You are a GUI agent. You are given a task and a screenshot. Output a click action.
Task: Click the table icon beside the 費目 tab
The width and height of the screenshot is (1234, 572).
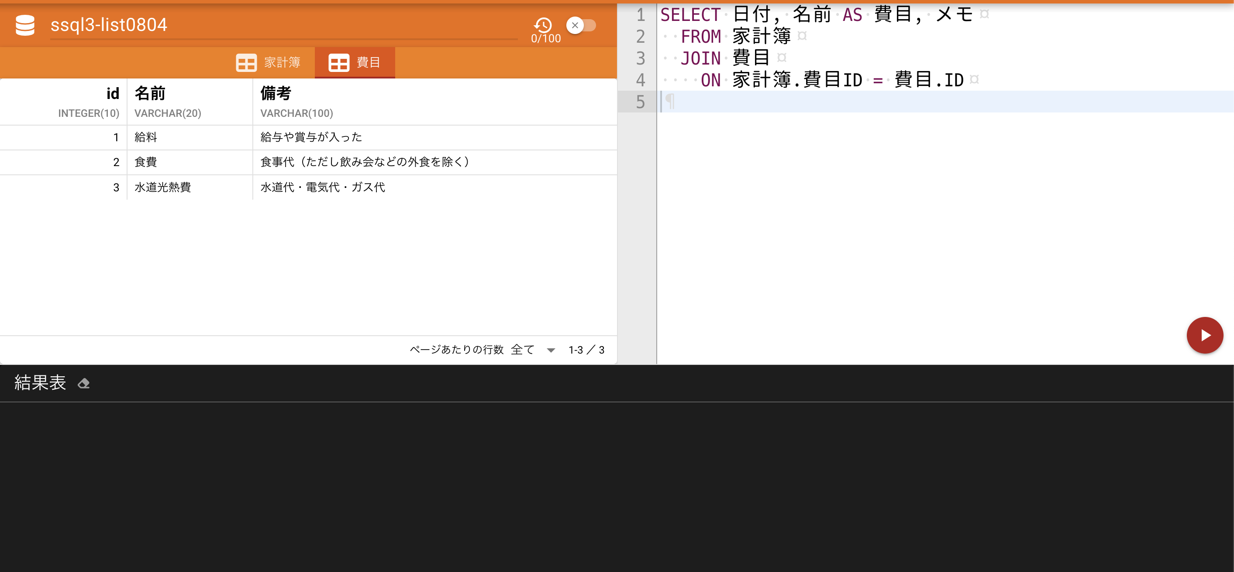point(339,62)
